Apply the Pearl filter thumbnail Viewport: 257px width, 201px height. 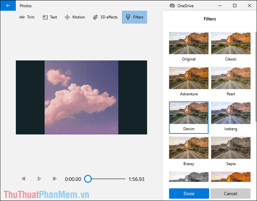(x=231, y=78)
